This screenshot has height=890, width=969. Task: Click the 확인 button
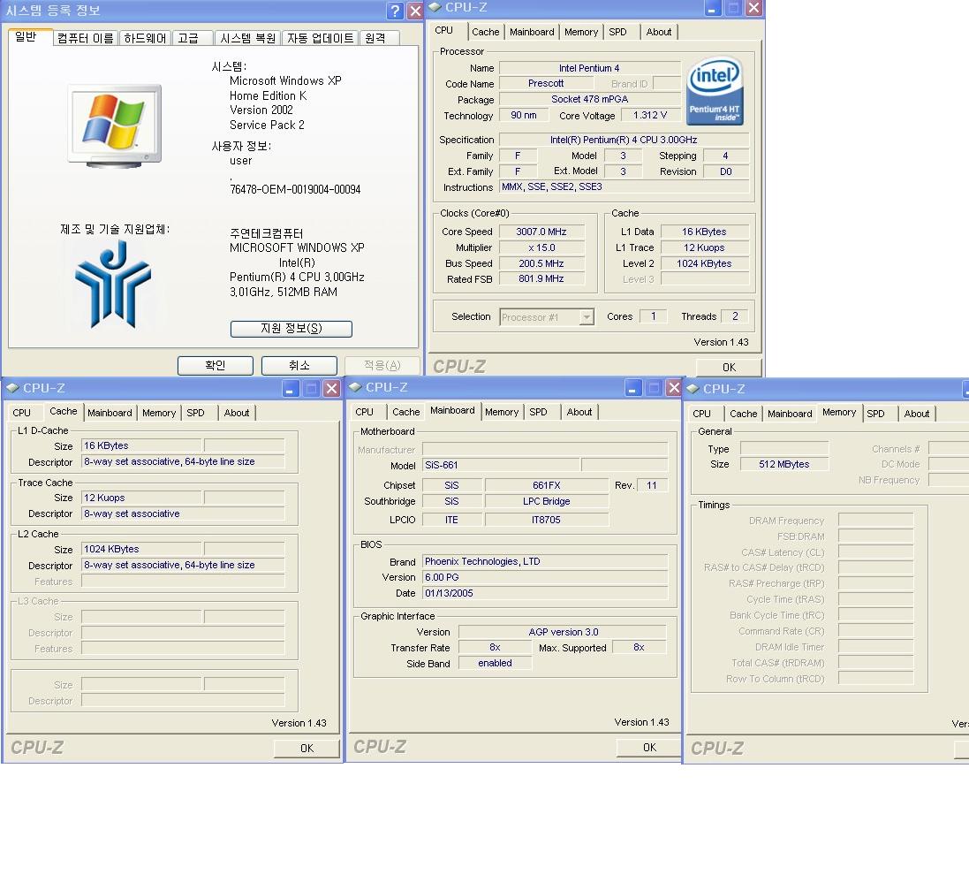click(x=215, y=366)
